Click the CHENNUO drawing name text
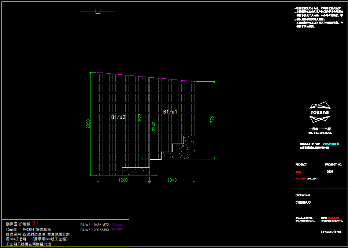This screenshot has width=348, height=248. click(x=303, y=202)
